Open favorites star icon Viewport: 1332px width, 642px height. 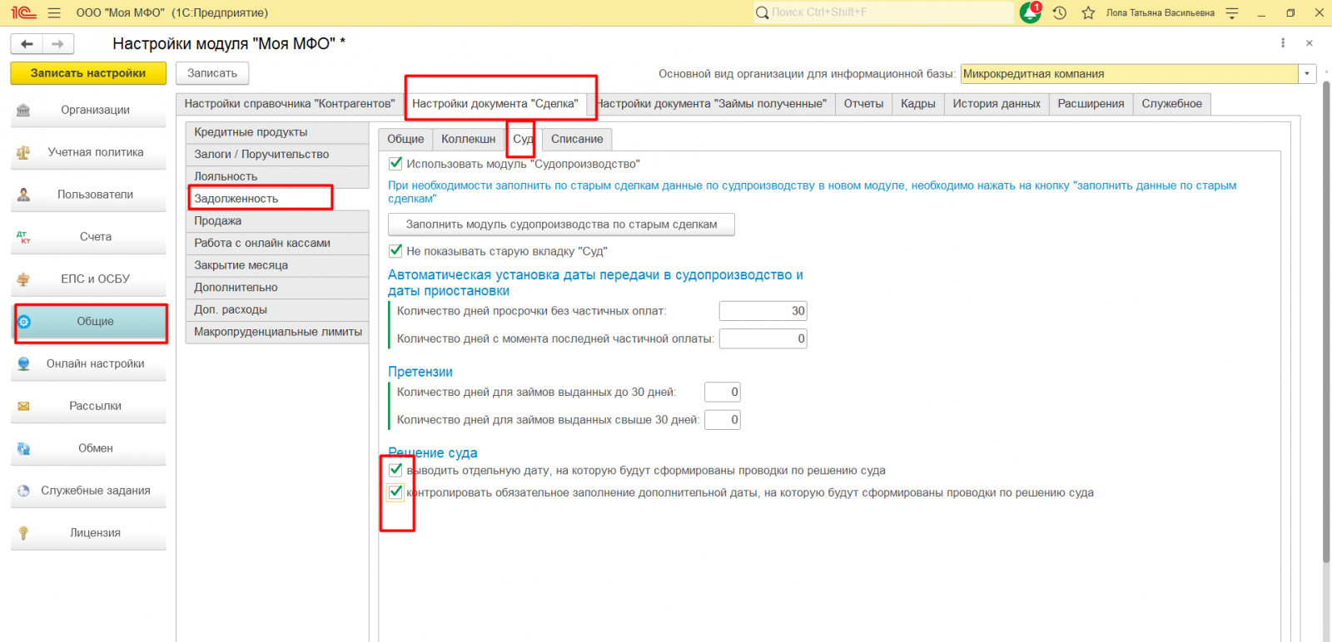tap(1088, 12)
